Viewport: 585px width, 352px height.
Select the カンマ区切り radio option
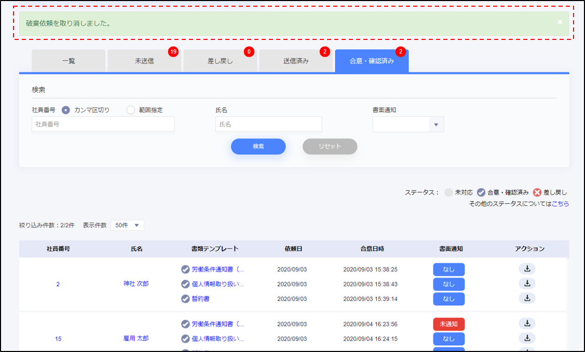pos(66,110)
